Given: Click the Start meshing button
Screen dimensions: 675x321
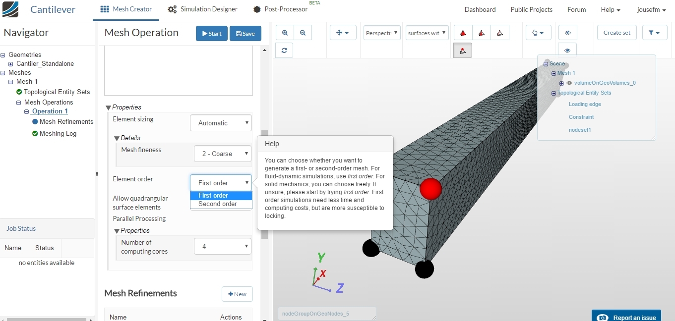Looking at the screenshot, I should point(212,33).
